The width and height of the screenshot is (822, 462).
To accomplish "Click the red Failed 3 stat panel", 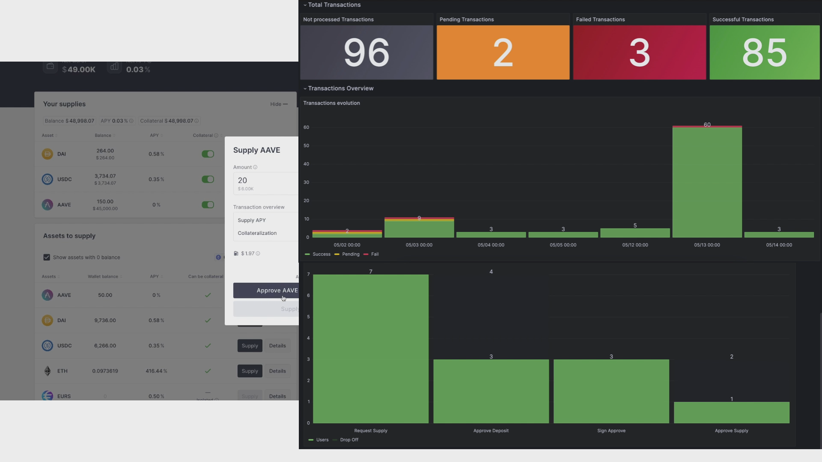I will click(640, 53).
